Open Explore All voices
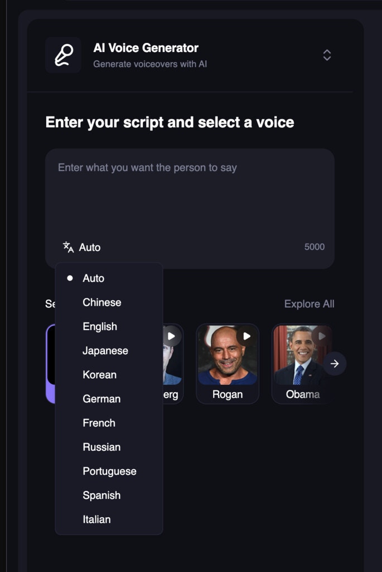 (308, 303)
